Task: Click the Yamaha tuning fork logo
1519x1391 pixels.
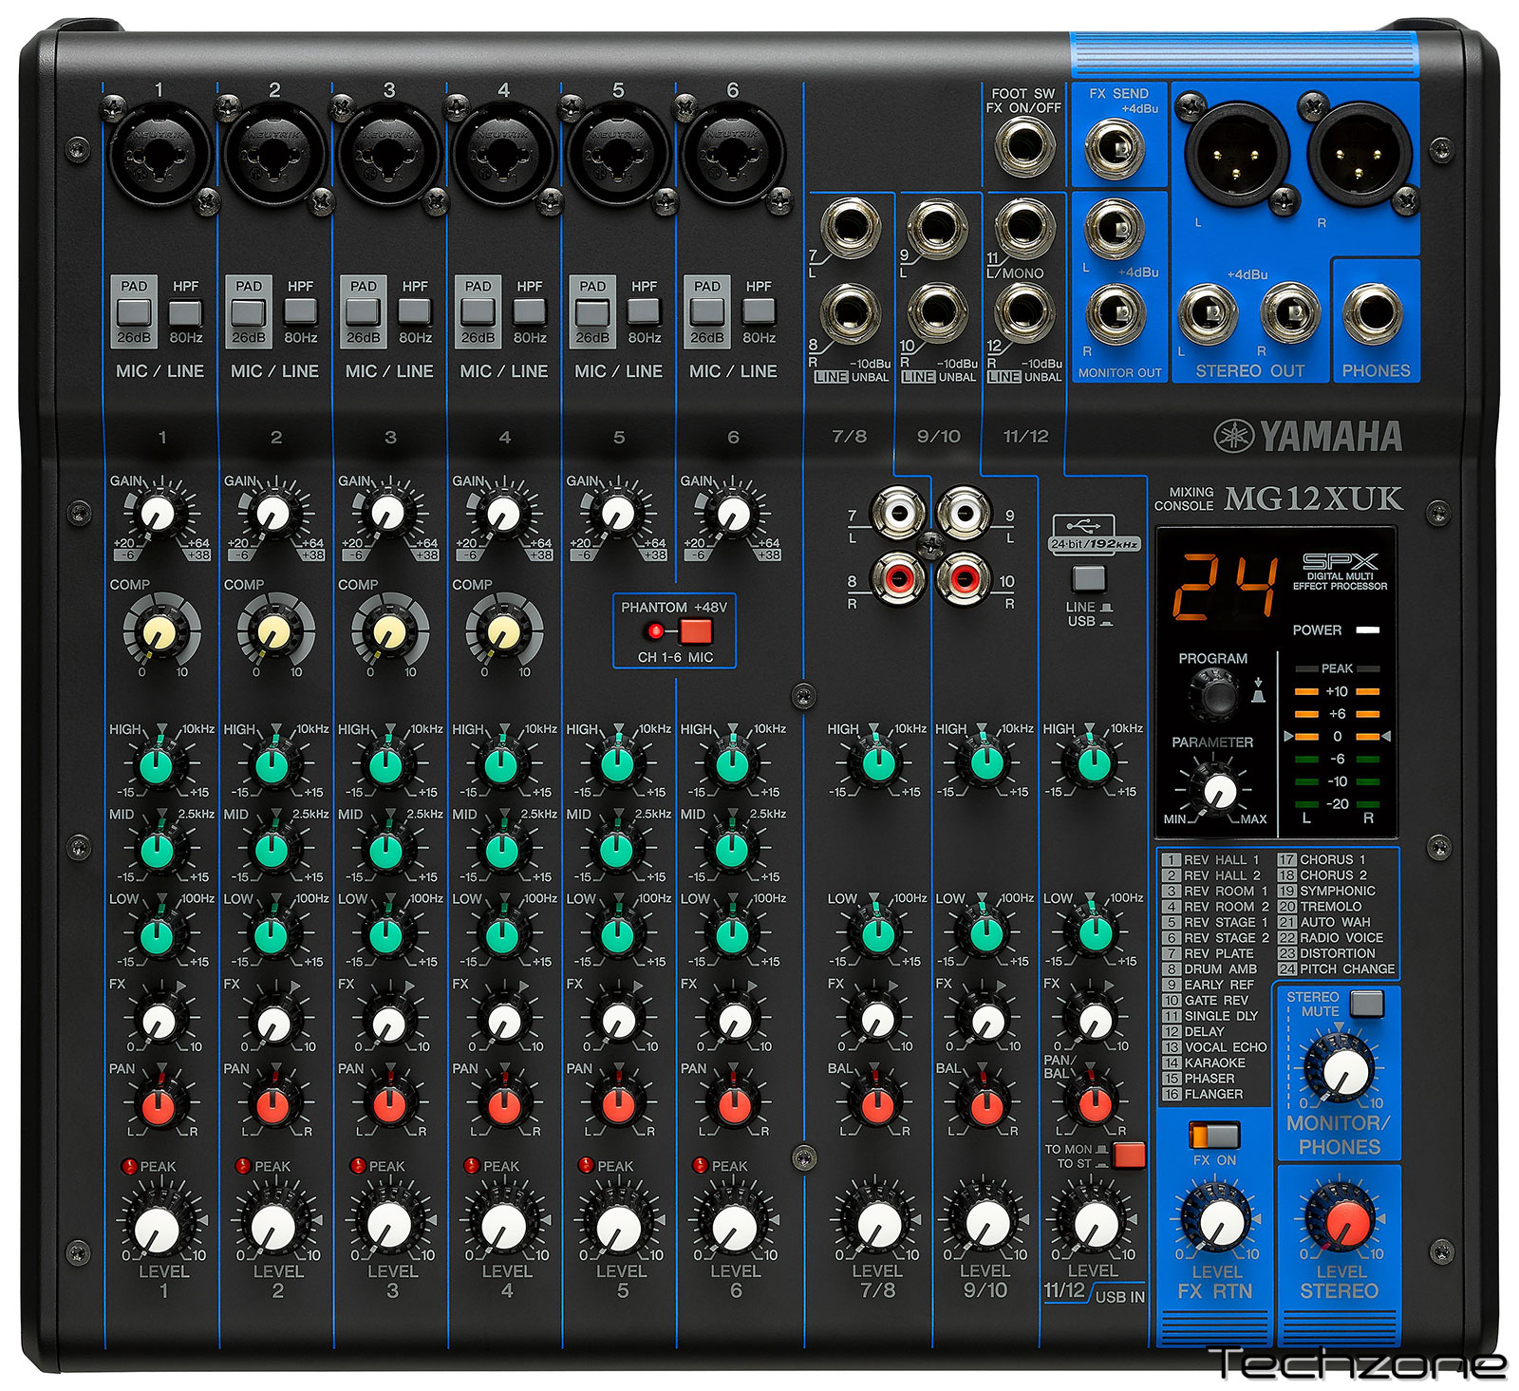Action: 1234,436
